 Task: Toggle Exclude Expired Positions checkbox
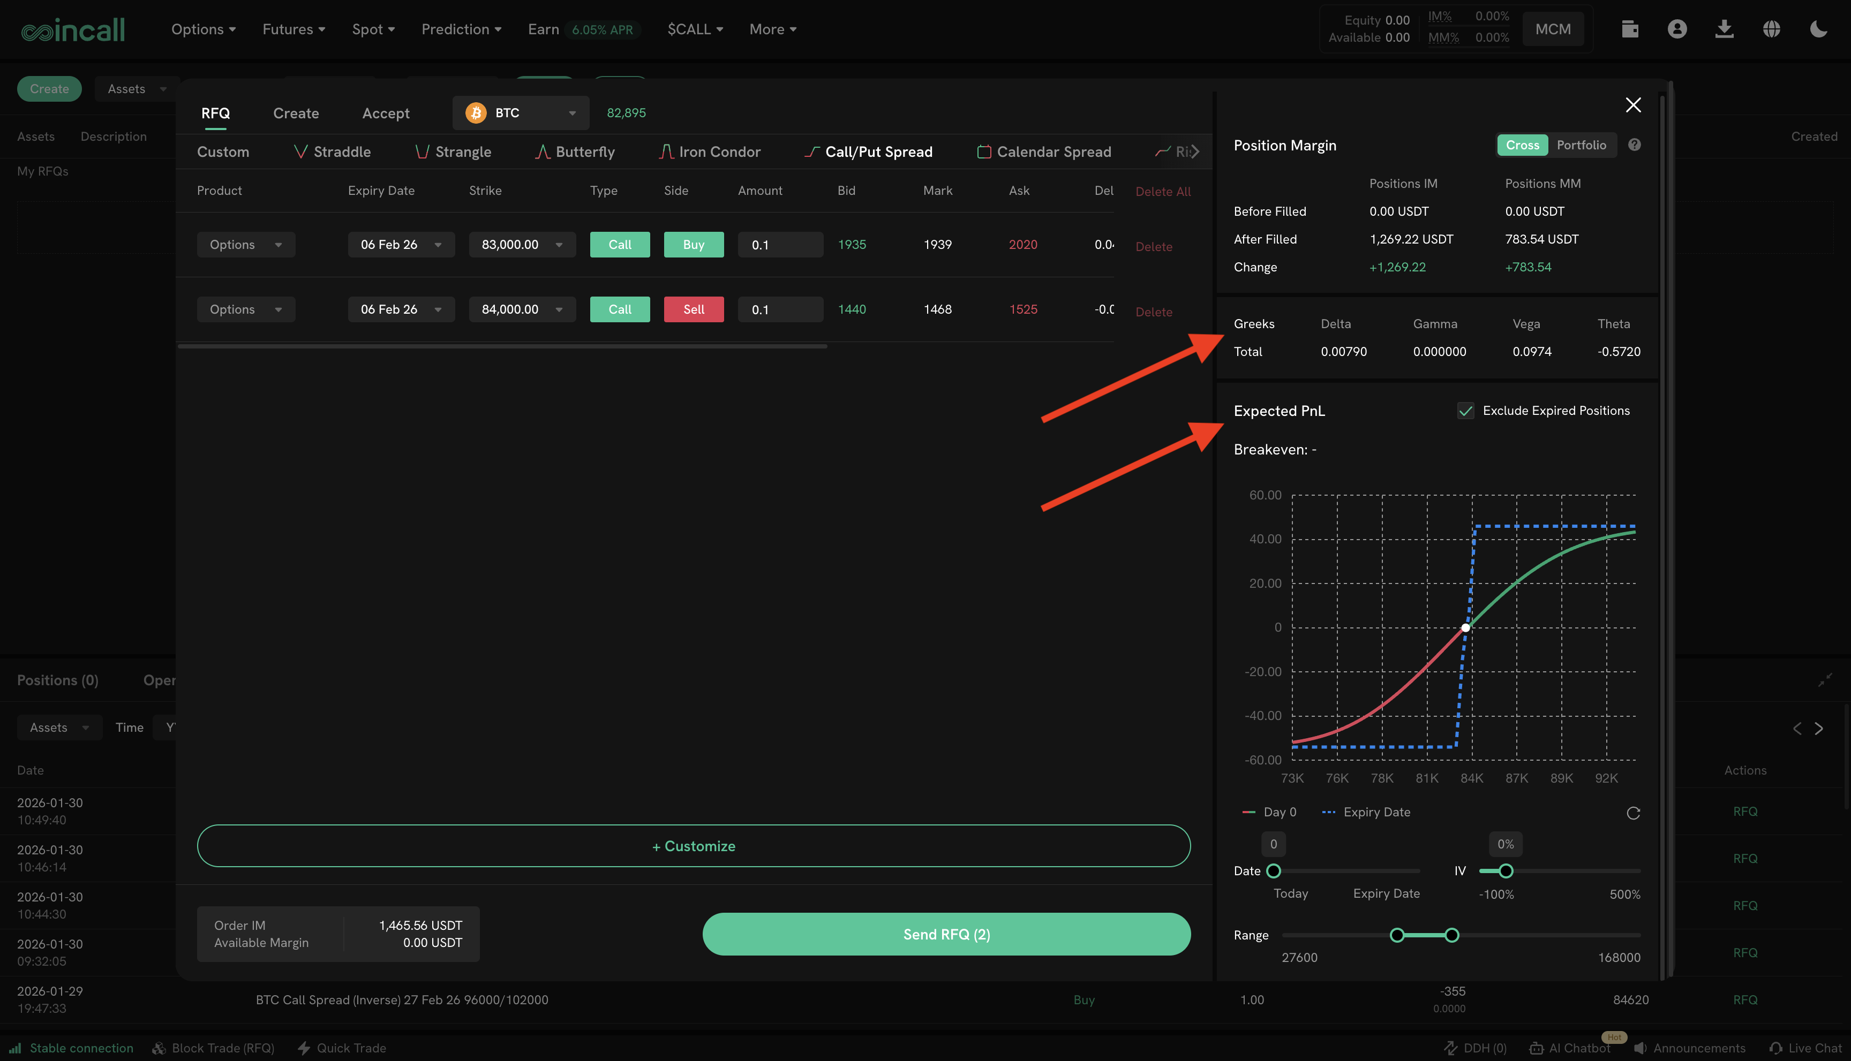[x=1465, y=411]
